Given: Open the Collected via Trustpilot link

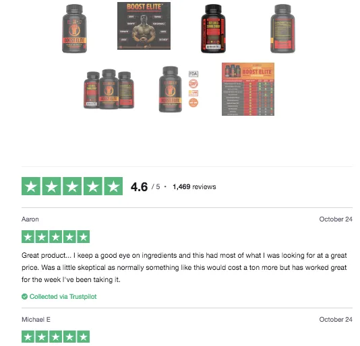Looking at the screenshot, I should click(63, 296).
